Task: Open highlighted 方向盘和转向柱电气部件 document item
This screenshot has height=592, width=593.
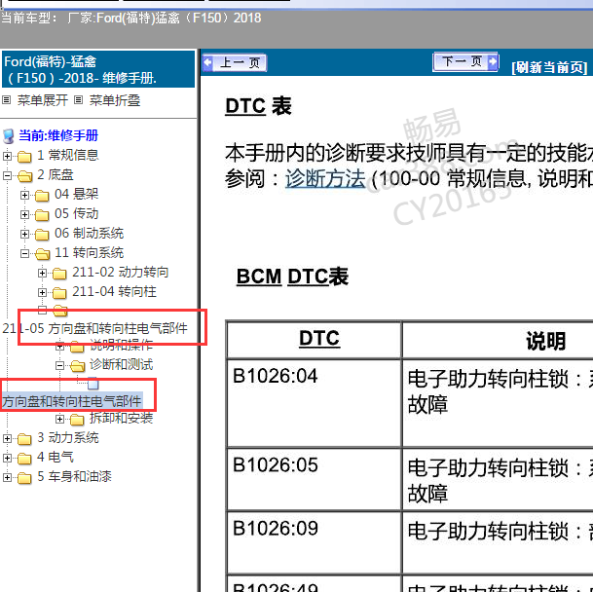Action: tap(72, 401)
